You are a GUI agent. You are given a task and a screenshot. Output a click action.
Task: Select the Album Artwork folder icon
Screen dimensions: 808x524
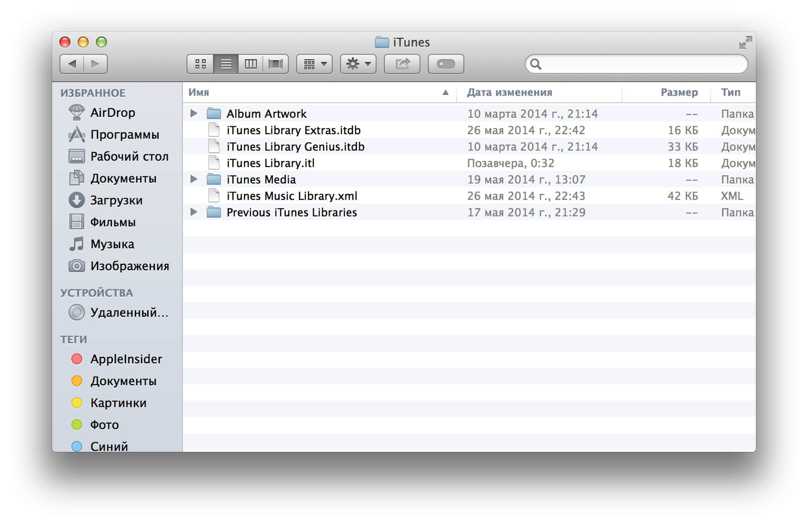[x=213, y=113]
